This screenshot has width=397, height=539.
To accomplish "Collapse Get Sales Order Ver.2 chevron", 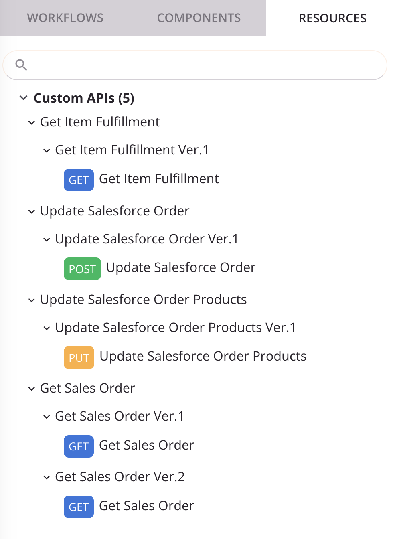I will (47, 477).
